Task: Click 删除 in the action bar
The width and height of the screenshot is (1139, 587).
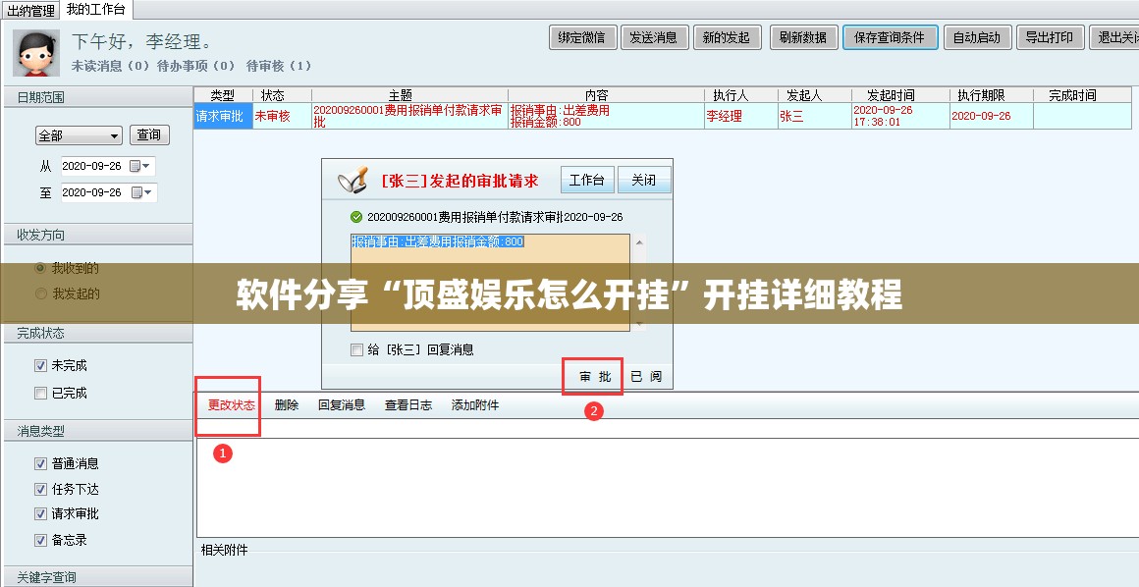Action: pos(286,405)
